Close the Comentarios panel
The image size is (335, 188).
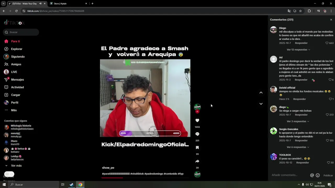click(x=331, y=20)
